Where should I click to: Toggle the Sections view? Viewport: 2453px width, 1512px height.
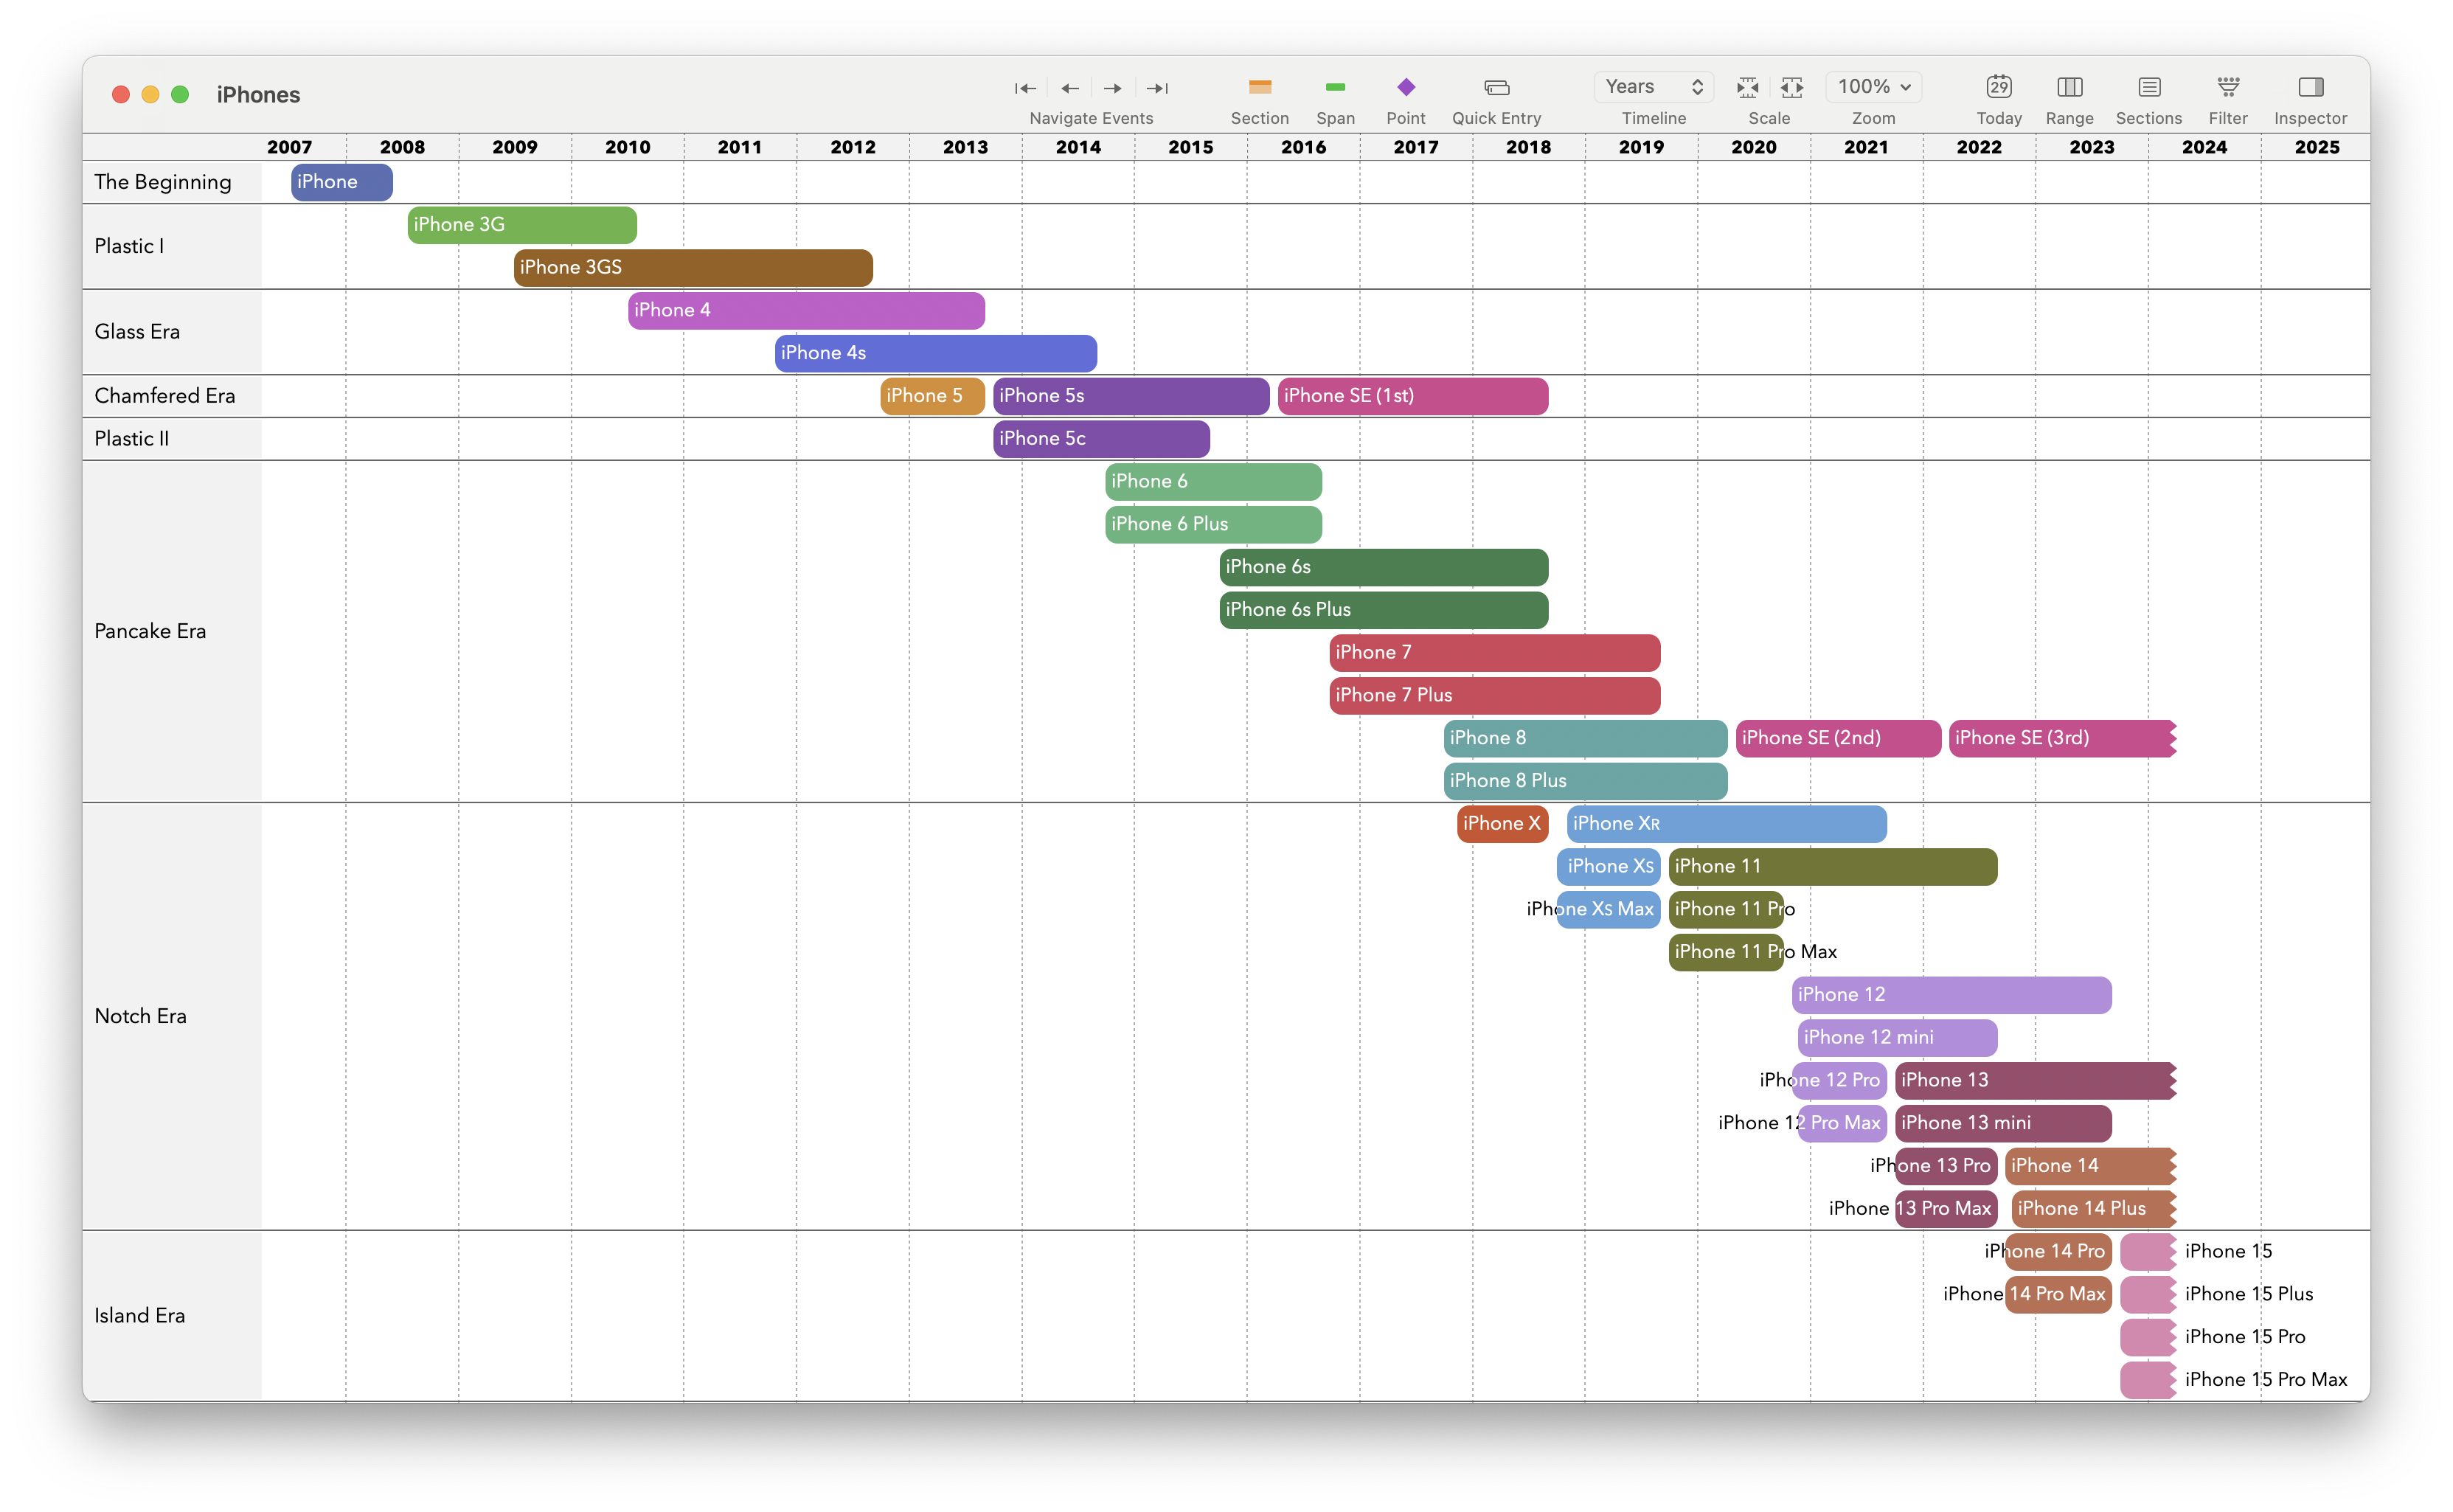tap(2149, 87)
